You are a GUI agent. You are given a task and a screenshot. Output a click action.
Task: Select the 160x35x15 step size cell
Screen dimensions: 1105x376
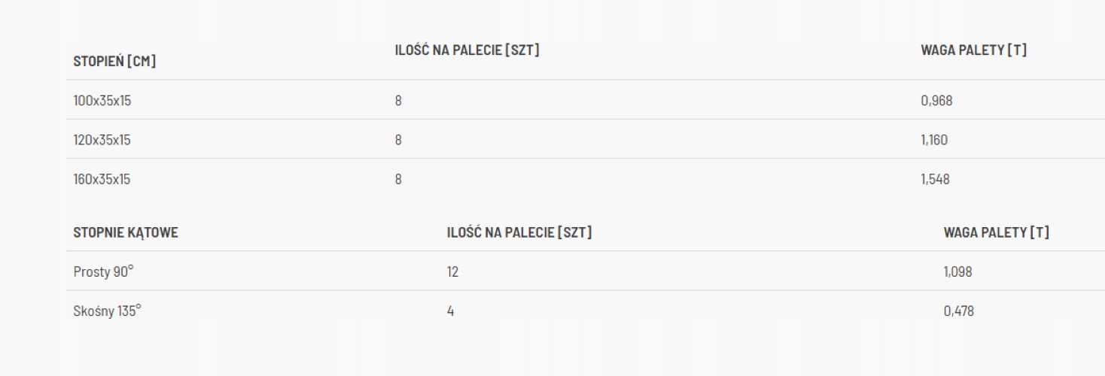pos(102,179)
